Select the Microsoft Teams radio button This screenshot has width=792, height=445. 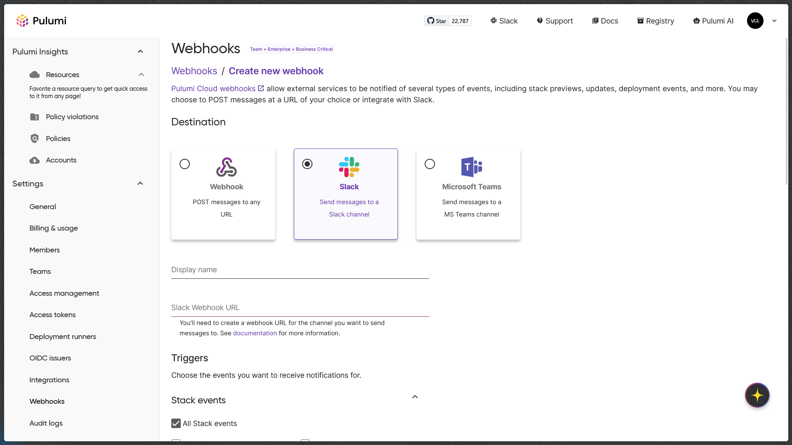(430, 164)
